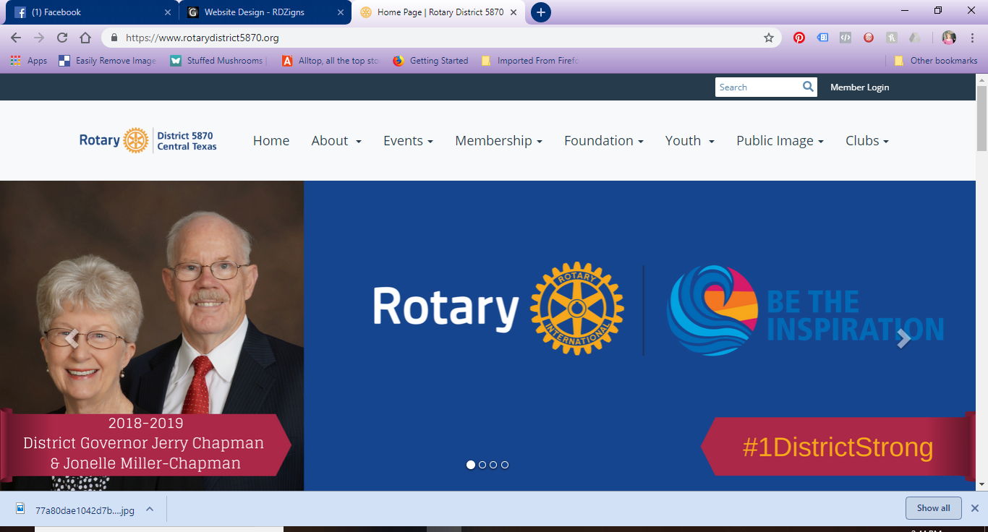Click the District Governor photo

[152, 336]
